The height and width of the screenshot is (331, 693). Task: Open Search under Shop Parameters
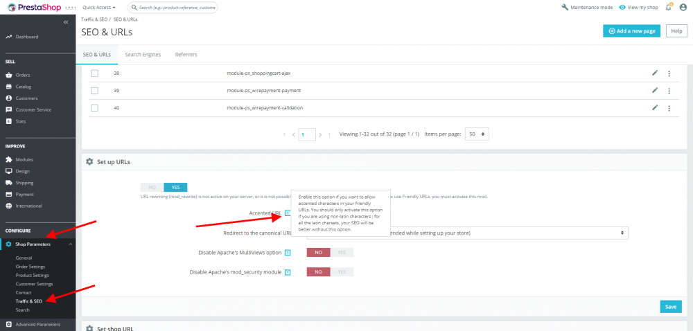coord(23,310)
